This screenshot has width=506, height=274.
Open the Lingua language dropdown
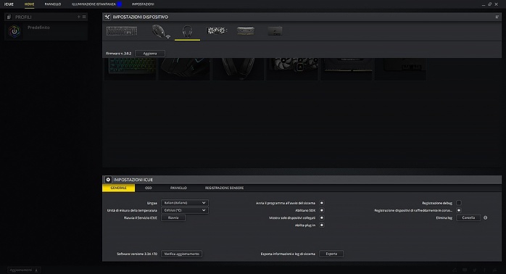coord(185,203)
